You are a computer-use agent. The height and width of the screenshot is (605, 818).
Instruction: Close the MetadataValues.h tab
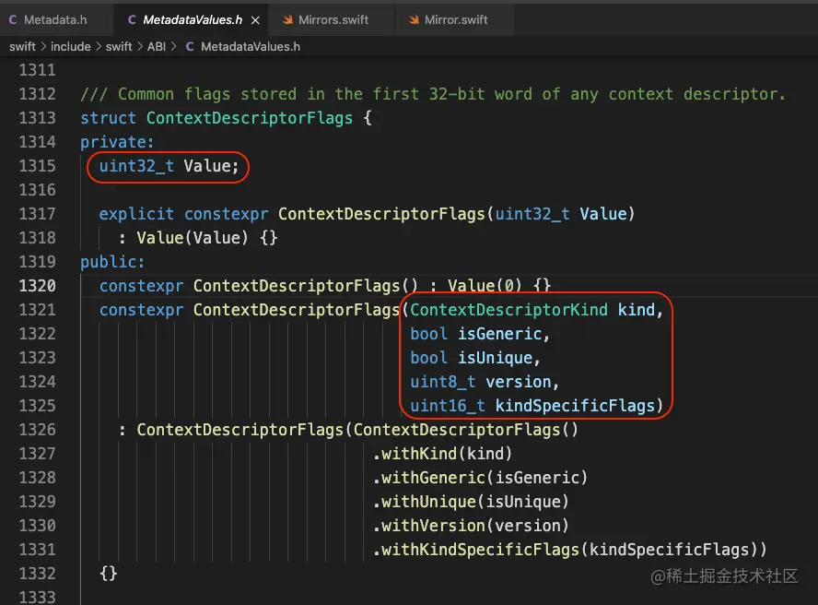click(x=255, y=20)
